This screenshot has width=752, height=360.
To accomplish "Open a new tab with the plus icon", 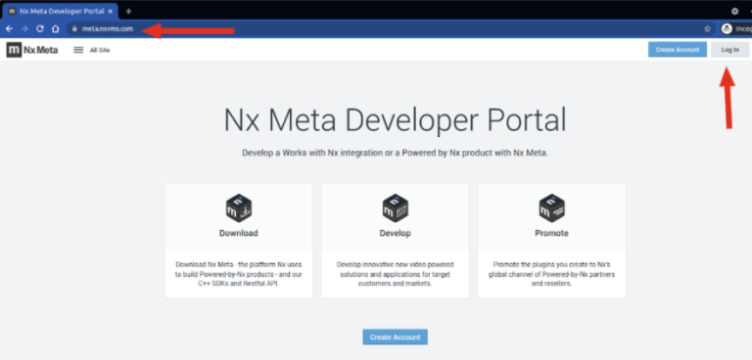I will [128, 11].
